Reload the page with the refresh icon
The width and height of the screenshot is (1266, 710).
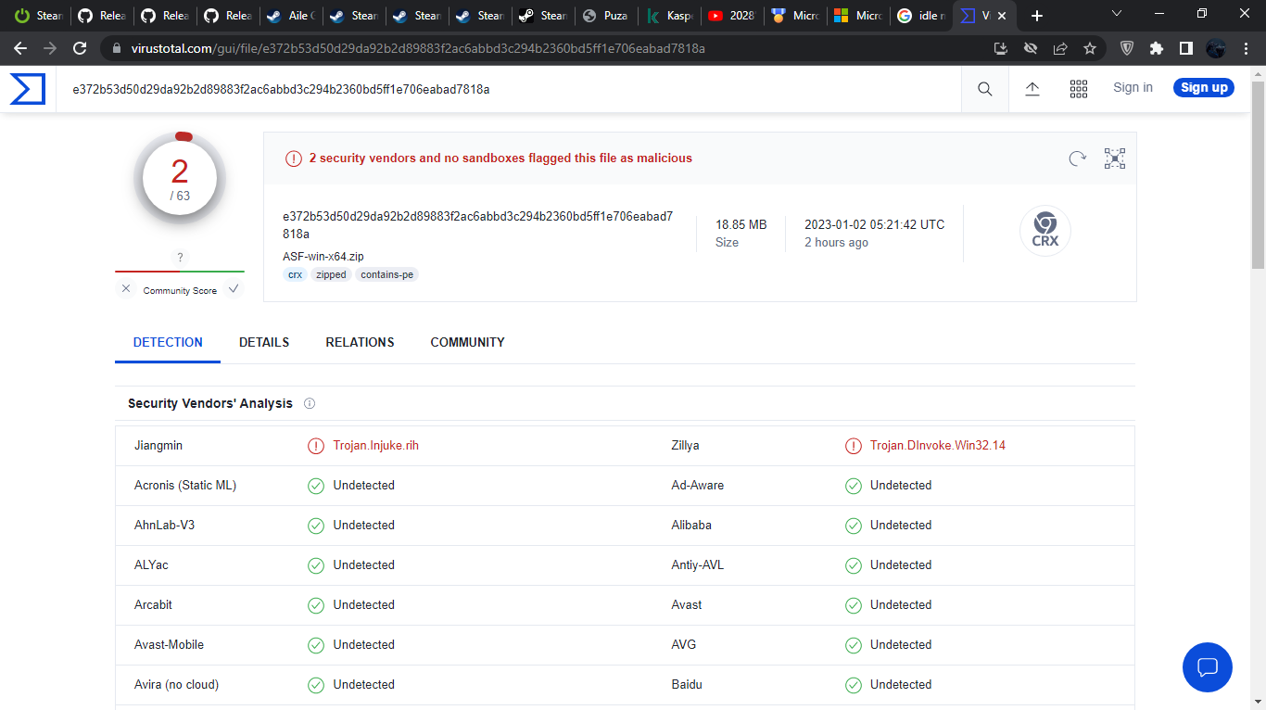click(x=80, y=48)
